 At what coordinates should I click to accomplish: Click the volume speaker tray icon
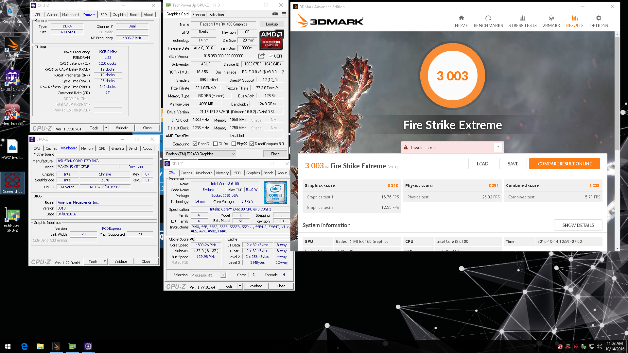(x=600, y=346)
